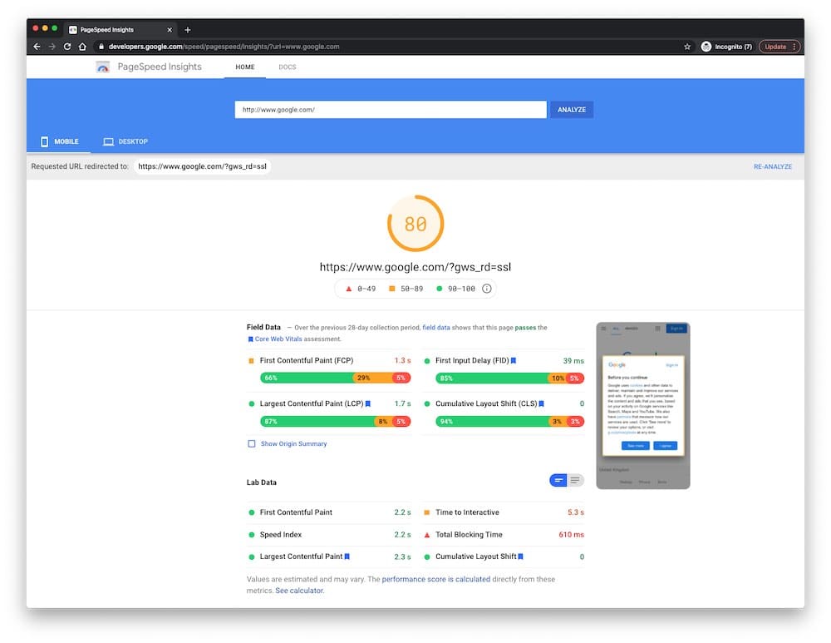The image size is (831, 643).
Task: Switch to the DESKTOP results tab
Action: pos(125,141)
